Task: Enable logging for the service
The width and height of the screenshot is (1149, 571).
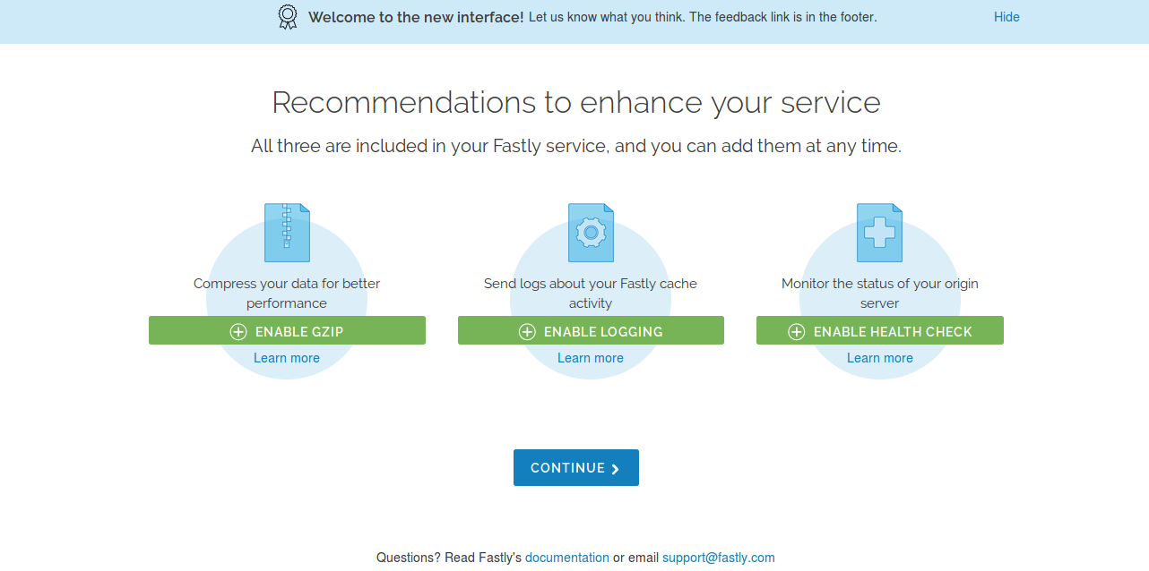Action: (591, 330)
